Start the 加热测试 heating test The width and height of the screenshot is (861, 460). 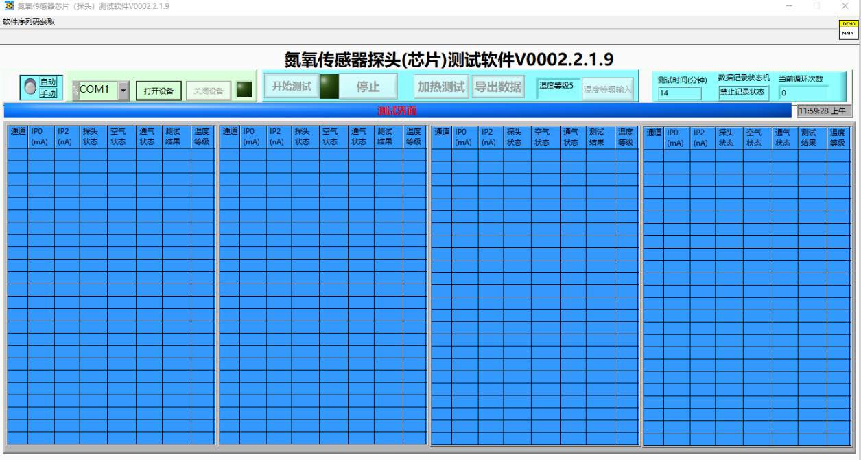click(x=441, y=87)
